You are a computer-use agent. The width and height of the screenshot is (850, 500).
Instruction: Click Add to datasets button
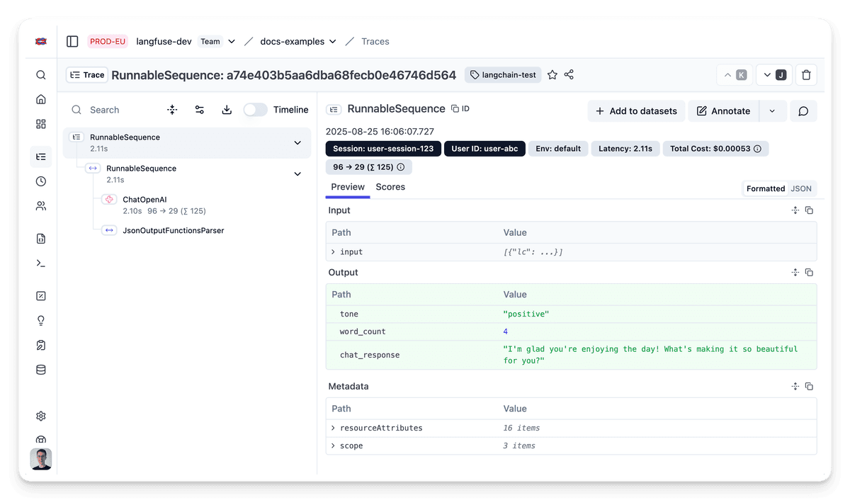[636, 111]
